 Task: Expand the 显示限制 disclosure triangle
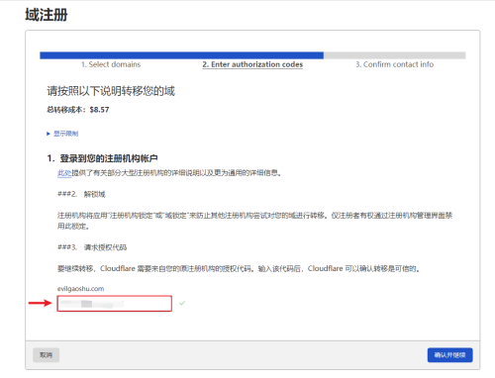(x=49, y=134)
